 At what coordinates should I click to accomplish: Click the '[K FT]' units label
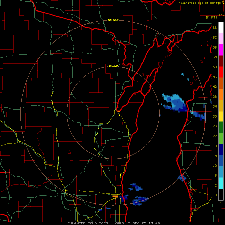(x=211, y=17)
